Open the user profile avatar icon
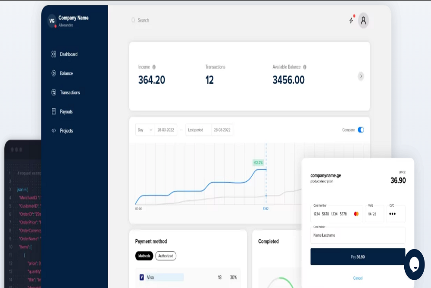The height and width of the screenshot is (288, 431). 363,20
